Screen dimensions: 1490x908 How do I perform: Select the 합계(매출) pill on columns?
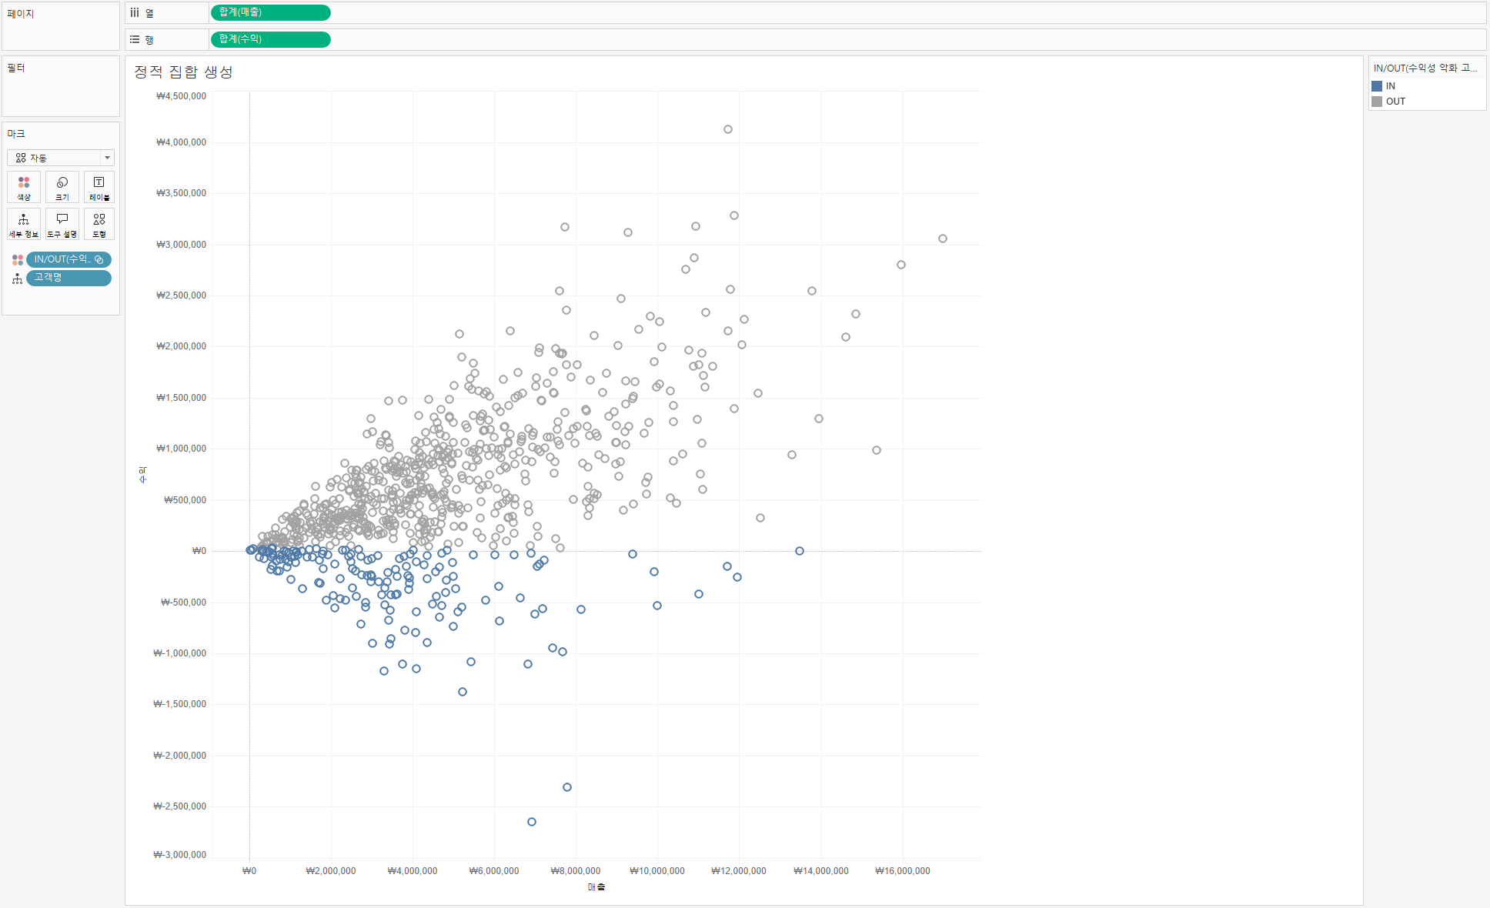[270, 12]
